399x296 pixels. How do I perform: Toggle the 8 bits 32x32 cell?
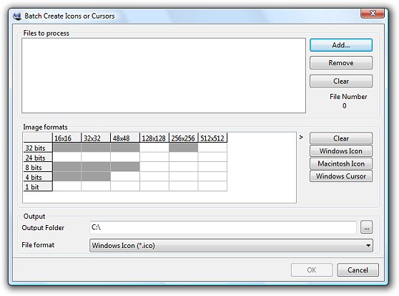pyautogui.click(x=96, y=167)
